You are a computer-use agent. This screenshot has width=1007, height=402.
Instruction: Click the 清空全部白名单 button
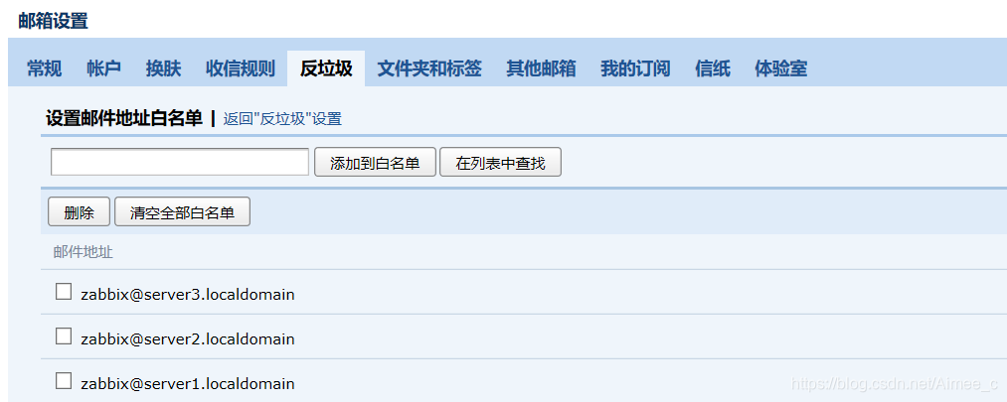click(x=182, y=212)
